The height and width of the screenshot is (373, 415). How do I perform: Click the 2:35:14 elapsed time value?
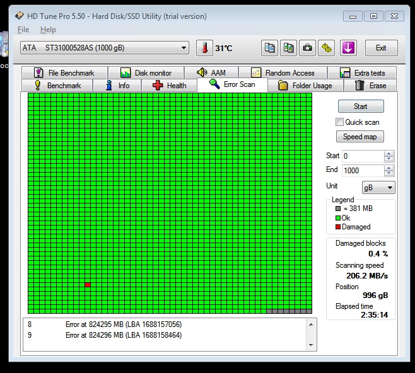[x=374, y=315]
